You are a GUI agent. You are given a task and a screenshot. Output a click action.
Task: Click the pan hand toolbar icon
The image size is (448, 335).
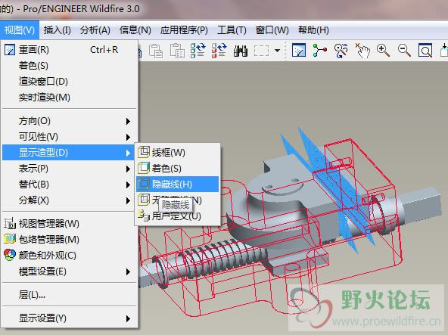362,51
